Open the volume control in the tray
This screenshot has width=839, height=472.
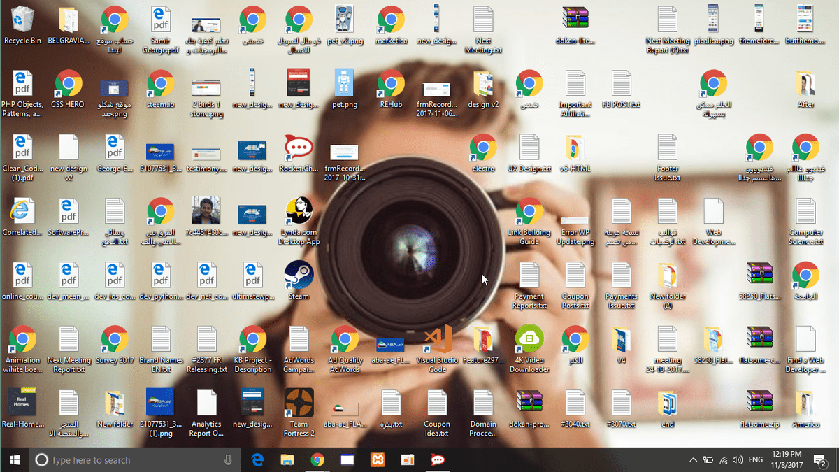(738, 459)
